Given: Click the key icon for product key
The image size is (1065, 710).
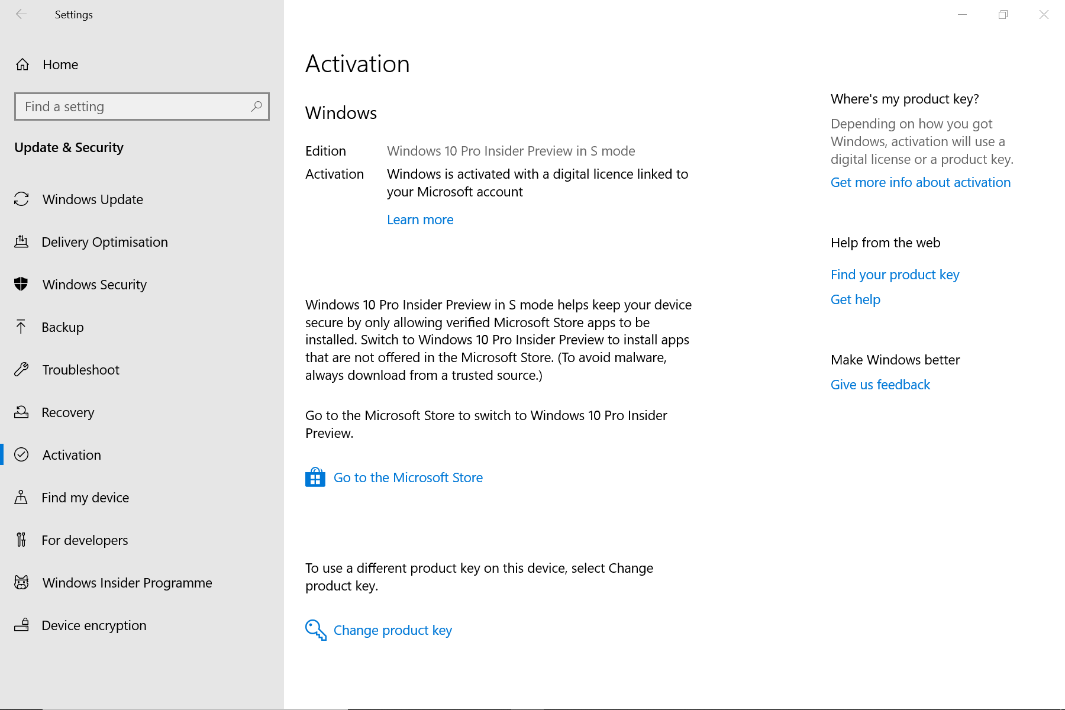Looking at the screenshot, I should click(x=316, y=630).
